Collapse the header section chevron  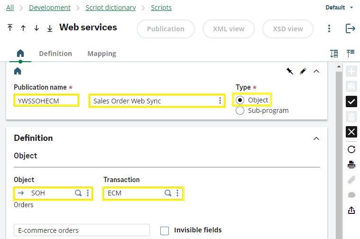click(316, 71)
